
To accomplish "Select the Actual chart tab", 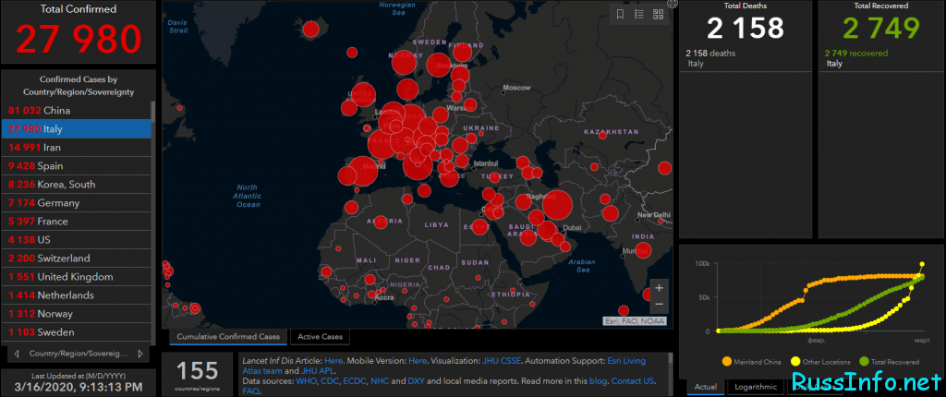I will 705,387.
